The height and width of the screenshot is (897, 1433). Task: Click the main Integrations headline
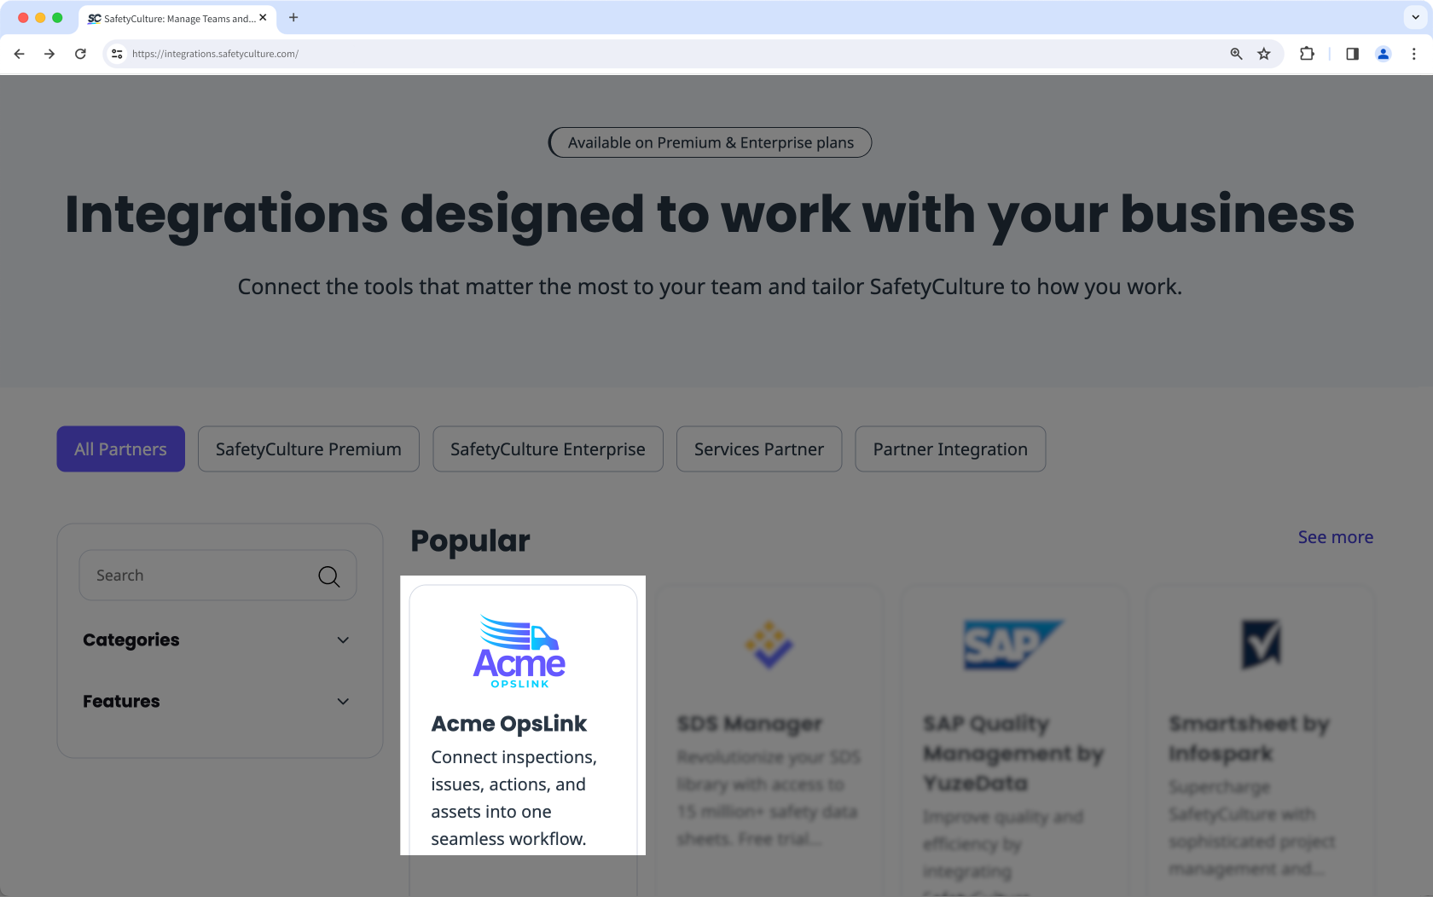coord(710,215)
